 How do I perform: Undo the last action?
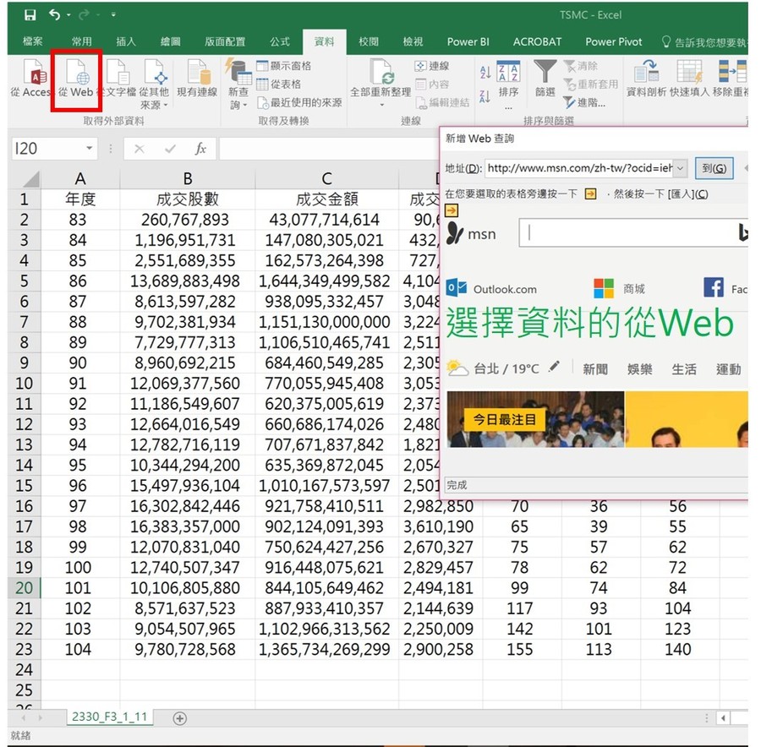pos(54,15)
